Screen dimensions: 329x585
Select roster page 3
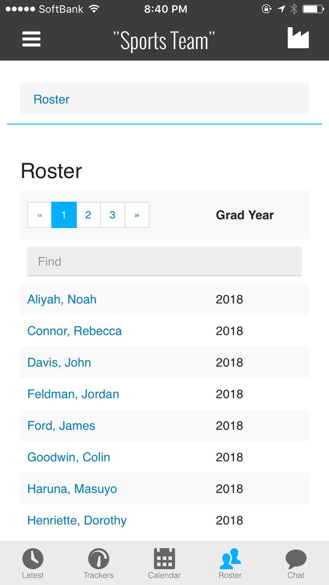pos(113,215)
